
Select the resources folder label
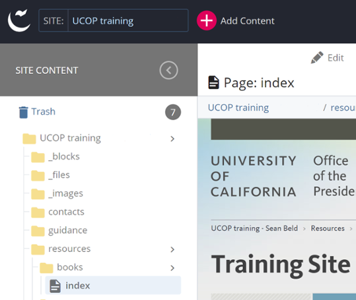pyautogui.click(x=69, y=249)
